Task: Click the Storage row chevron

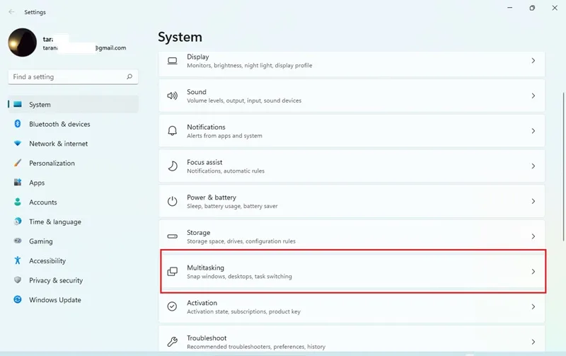Action: (533, 236)
